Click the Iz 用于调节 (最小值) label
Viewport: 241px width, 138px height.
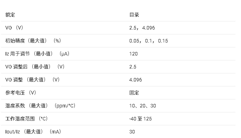click(37, 54)
